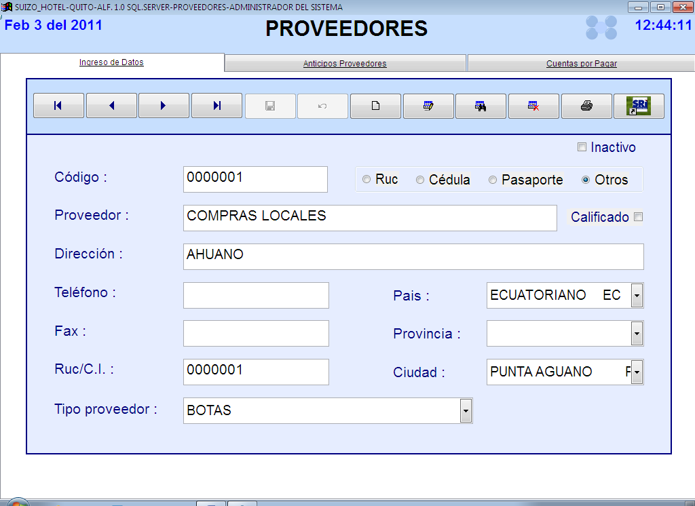The height and width of the screenshot is (506, 695).
Task: Select the Ruc radio option
Action: 367,180
